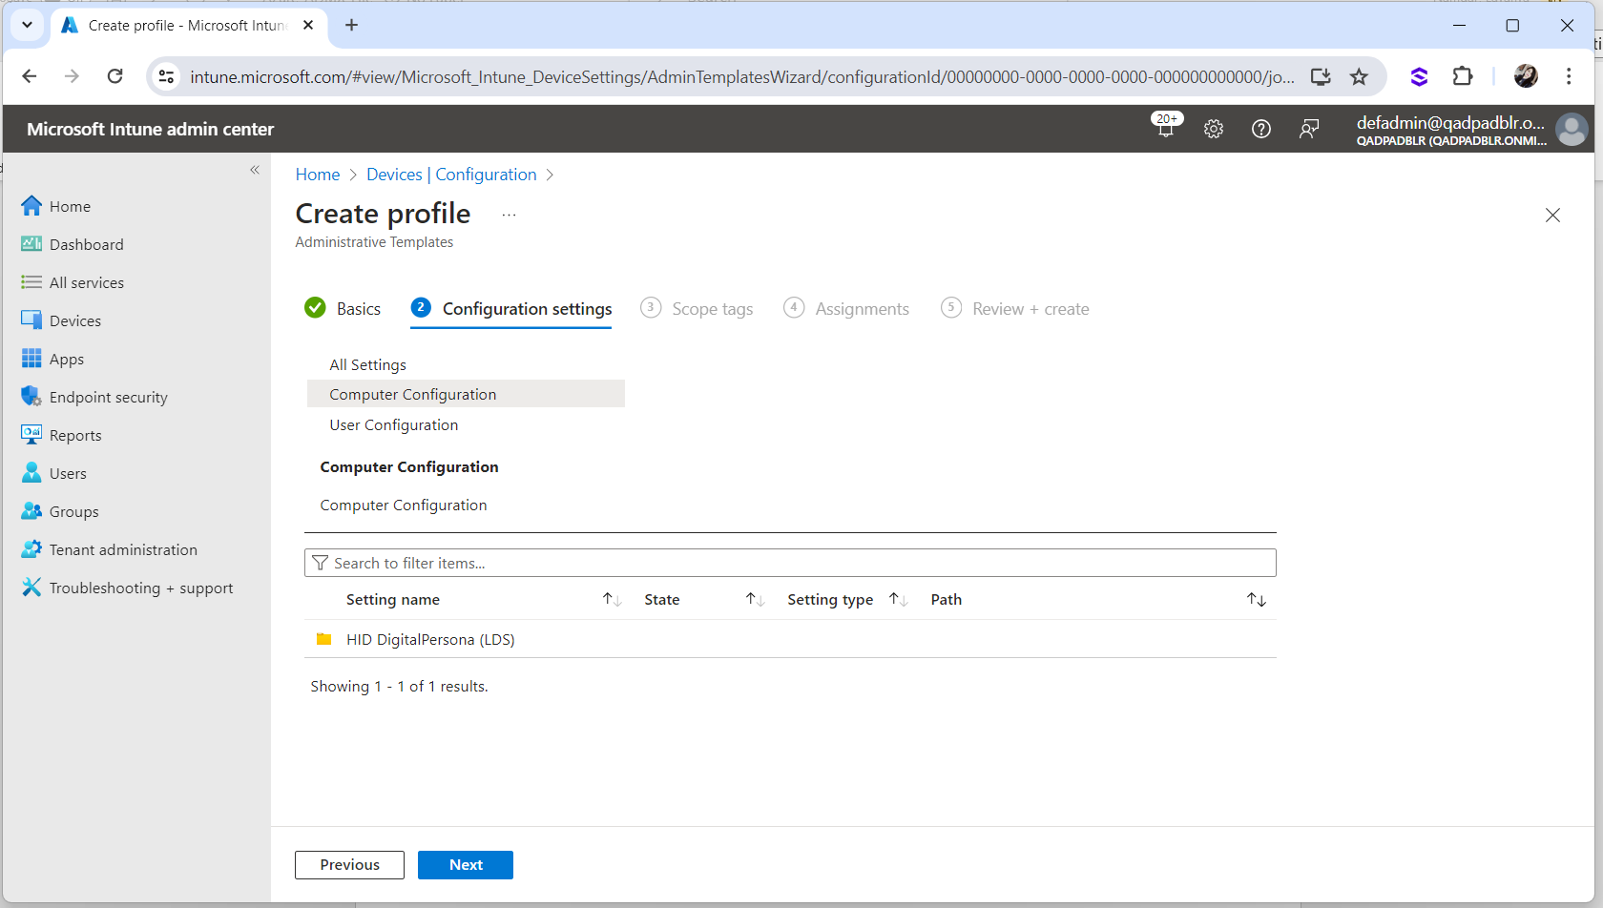The width and height of the screenshot is (1603, 908).
Task: Sort by State column
Action: [755, 599]
